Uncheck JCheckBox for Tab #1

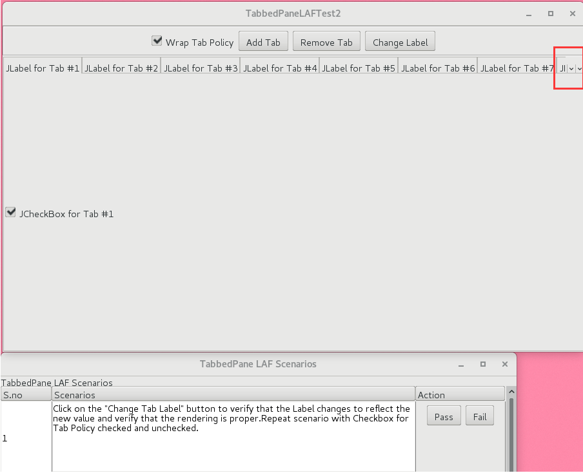10,213
